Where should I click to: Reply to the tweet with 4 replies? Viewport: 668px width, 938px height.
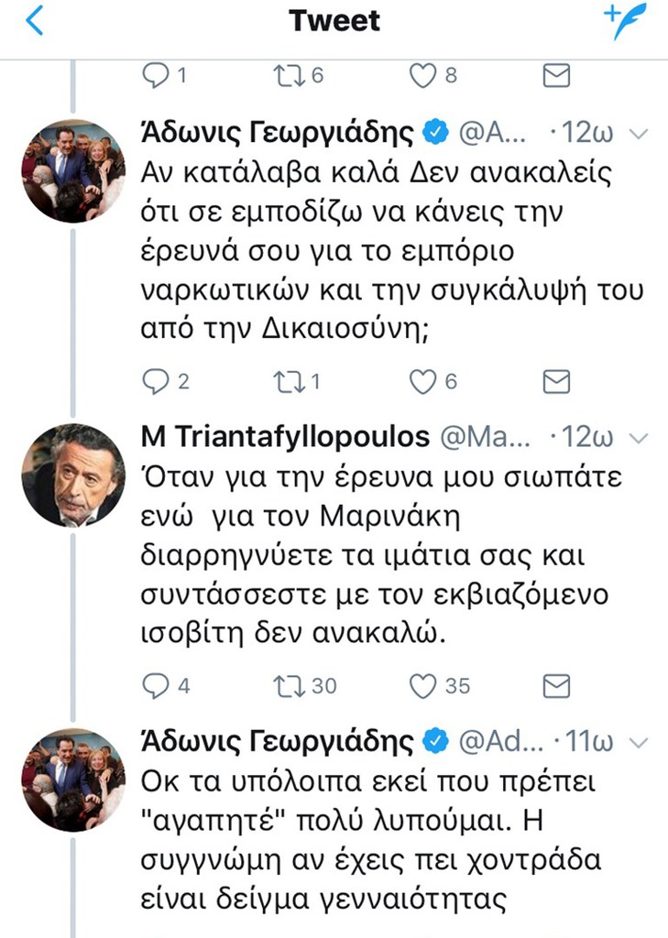158,685
